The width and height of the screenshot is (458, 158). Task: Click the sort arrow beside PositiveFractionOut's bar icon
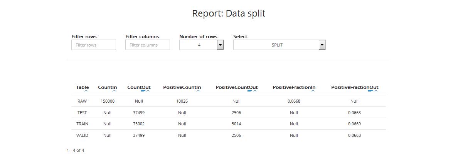click(x=376, y=91)
